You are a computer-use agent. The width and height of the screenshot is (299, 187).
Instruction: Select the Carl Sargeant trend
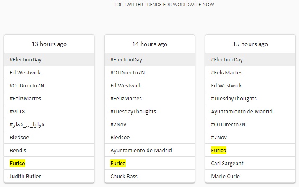227,163
